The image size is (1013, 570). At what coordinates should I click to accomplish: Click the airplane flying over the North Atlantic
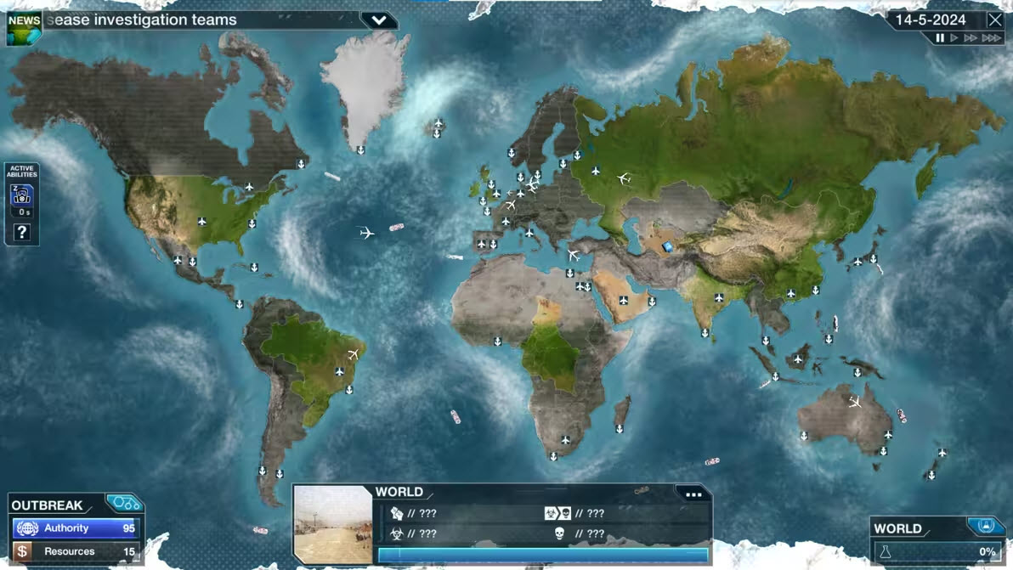point(366,233)
